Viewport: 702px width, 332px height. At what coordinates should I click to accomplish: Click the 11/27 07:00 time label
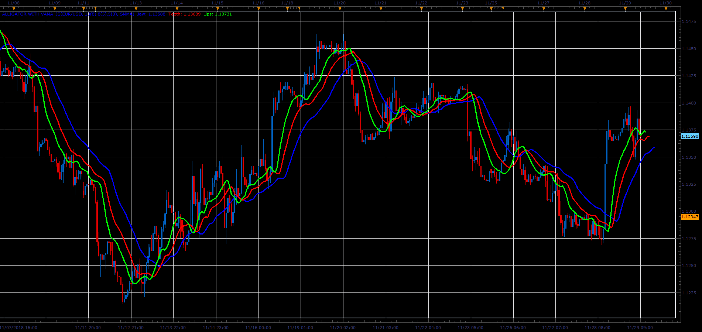tap(555, 328)
